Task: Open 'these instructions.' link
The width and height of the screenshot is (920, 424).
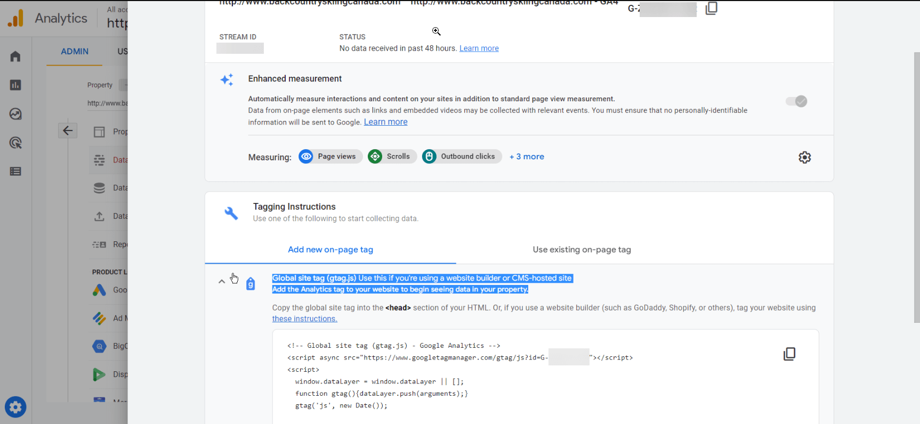Action: (305, 319)
